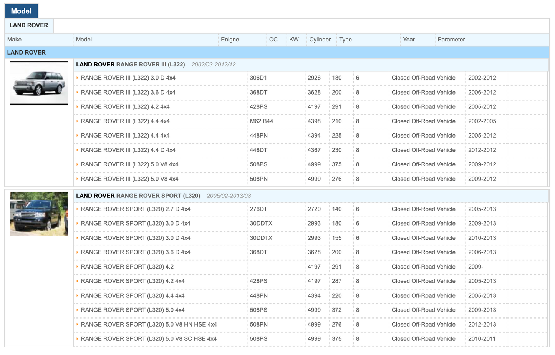Click the arrow bullet beside Sport 2.7 D 4x4
The image size is (555, 355).
pyautogui.click(x=77, y=209)
